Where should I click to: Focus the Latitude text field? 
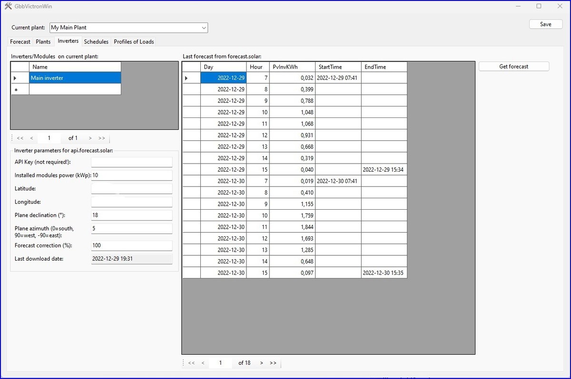pyautogui.click(x=131, y=189)
